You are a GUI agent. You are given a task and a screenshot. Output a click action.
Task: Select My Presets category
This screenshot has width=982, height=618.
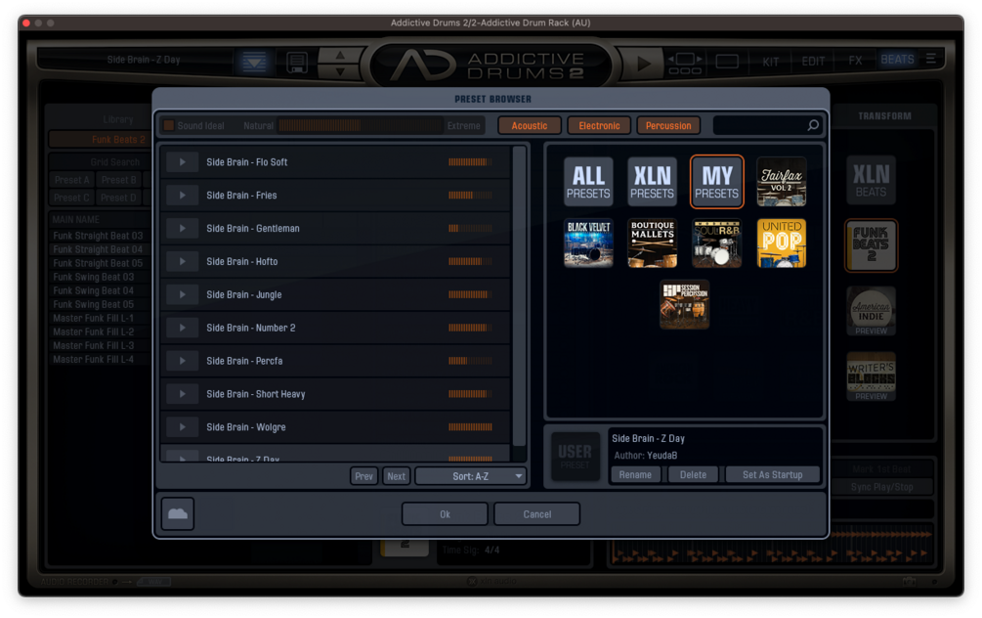(716, 182)
